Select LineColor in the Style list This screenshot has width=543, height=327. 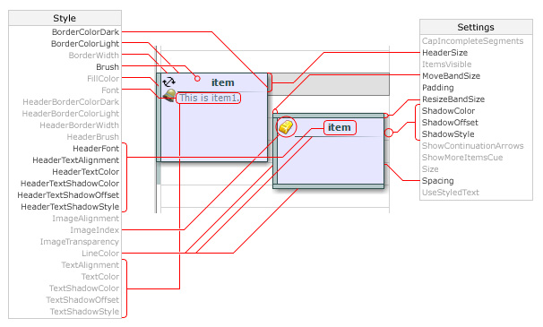tap(100, 254)
